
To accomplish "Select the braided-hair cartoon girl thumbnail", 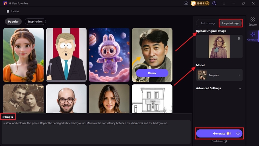I will coord(23,55).
